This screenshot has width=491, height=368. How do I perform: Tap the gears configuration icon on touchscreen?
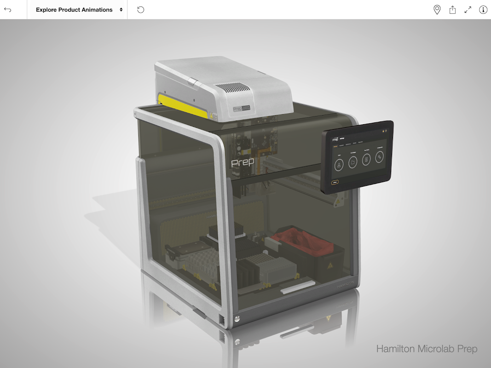point(379,157)
